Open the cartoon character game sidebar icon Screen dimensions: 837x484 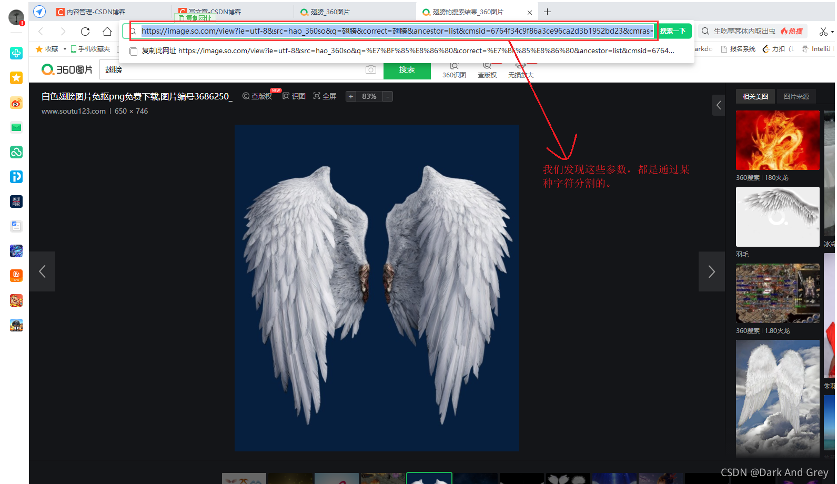tap(16, 300)
